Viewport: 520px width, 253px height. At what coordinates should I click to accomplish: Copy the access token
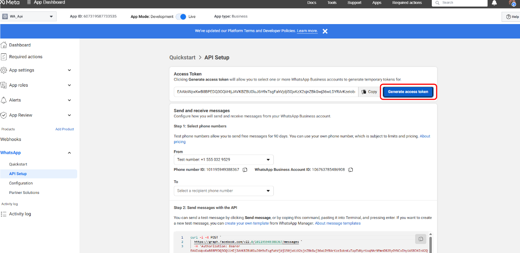pyautogui.click(x=369, y=92)
